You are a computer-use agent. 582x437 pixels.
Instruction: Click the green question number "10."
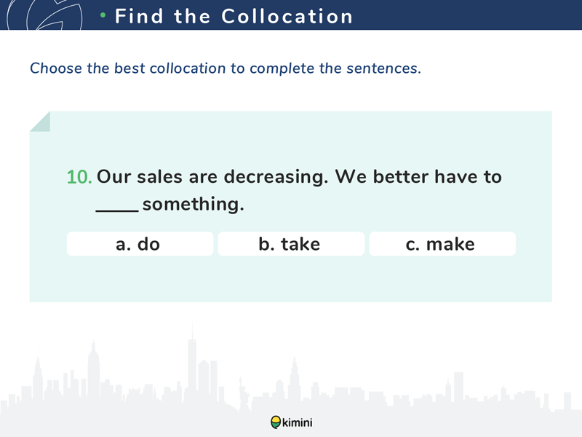click(79, 177)
